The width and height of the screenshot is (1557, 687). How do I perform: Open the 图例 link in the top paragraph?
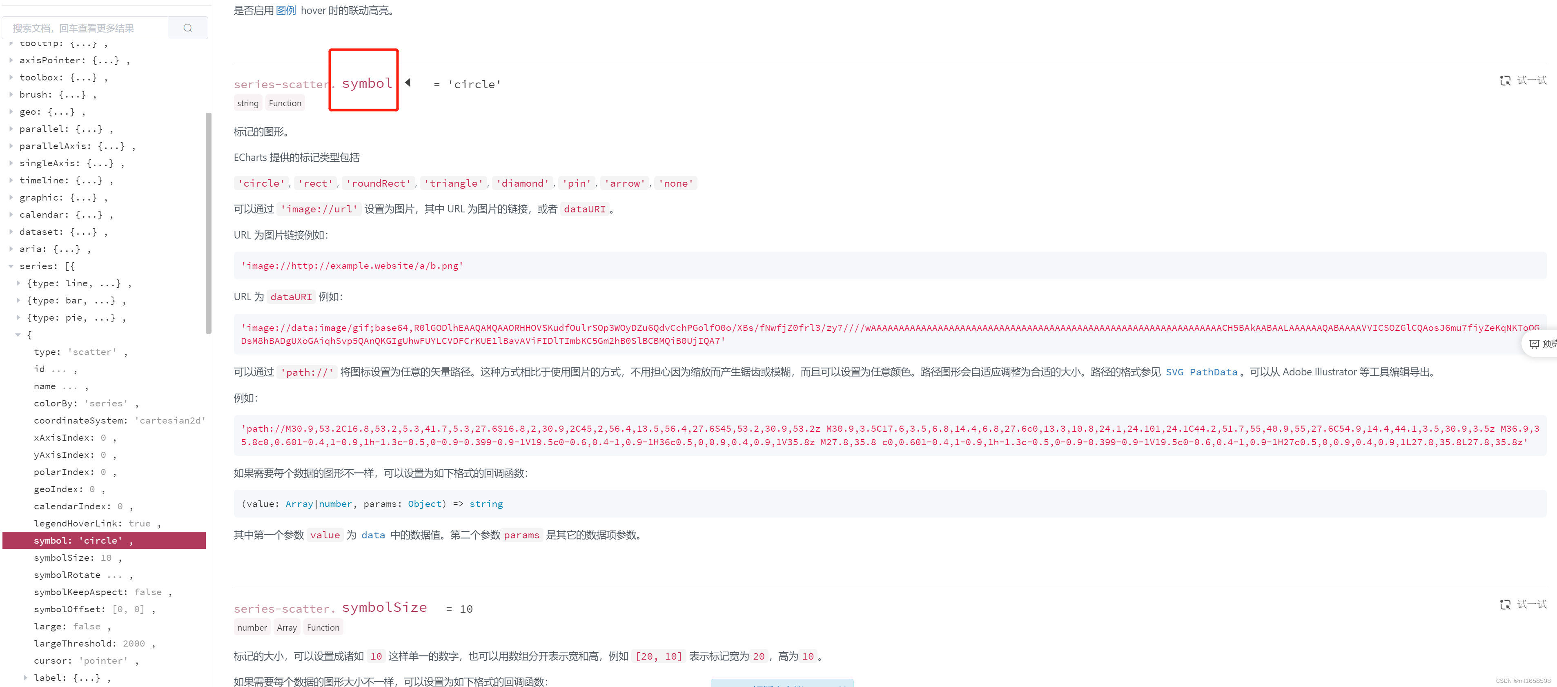pyautogui.click(x=286, y=10)
